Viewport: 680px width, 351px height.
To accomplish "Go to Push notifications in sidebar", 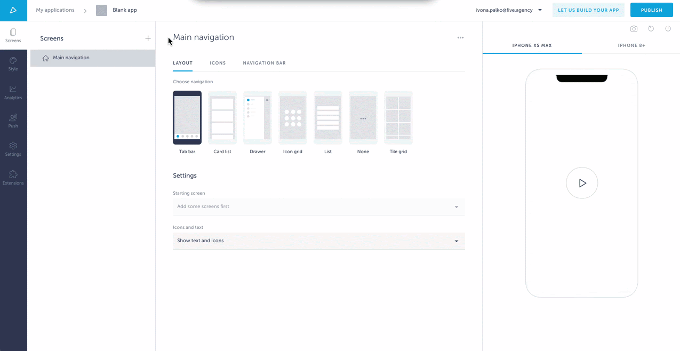I will tap(13, 121).
